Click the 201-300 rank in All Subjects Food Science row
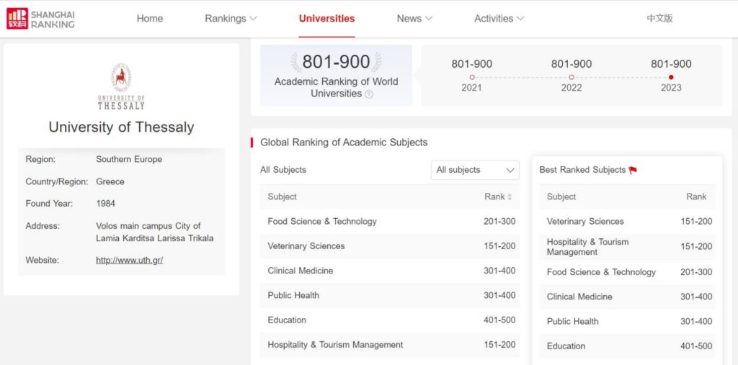738x365 pixels. [499, 222]
